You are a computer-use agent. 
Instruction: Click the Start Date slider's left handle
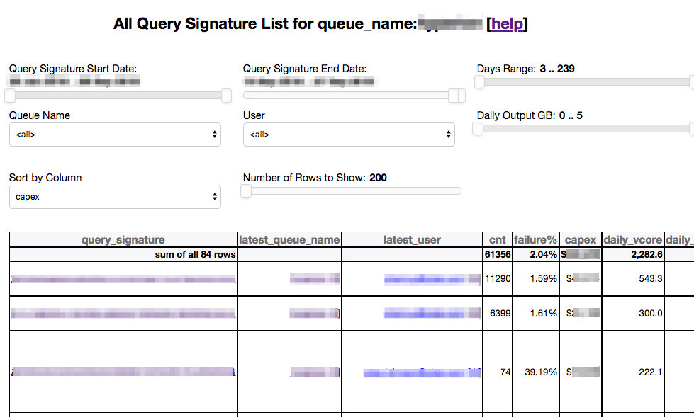[10, 96]
